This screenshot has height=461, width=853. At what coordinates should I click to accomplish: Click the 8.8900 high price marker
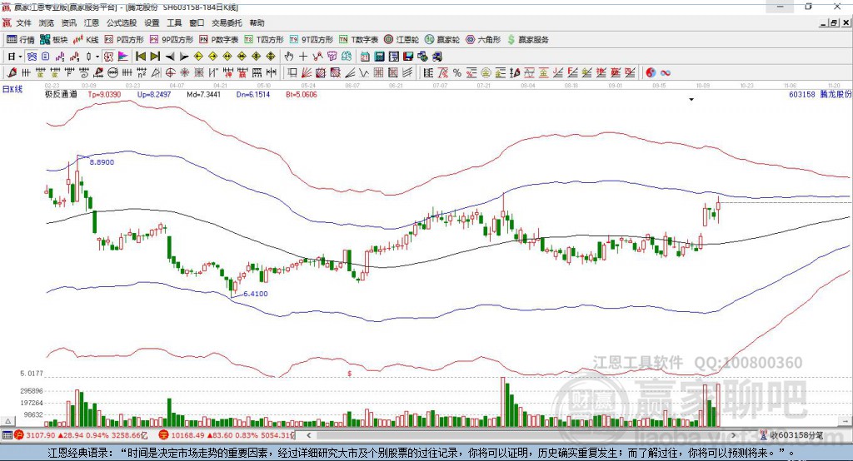pos(102,162)
